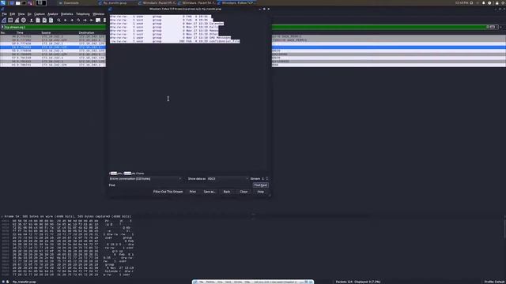Click the Find text field in the dialog
506x284 pixels.
(184, 185)
